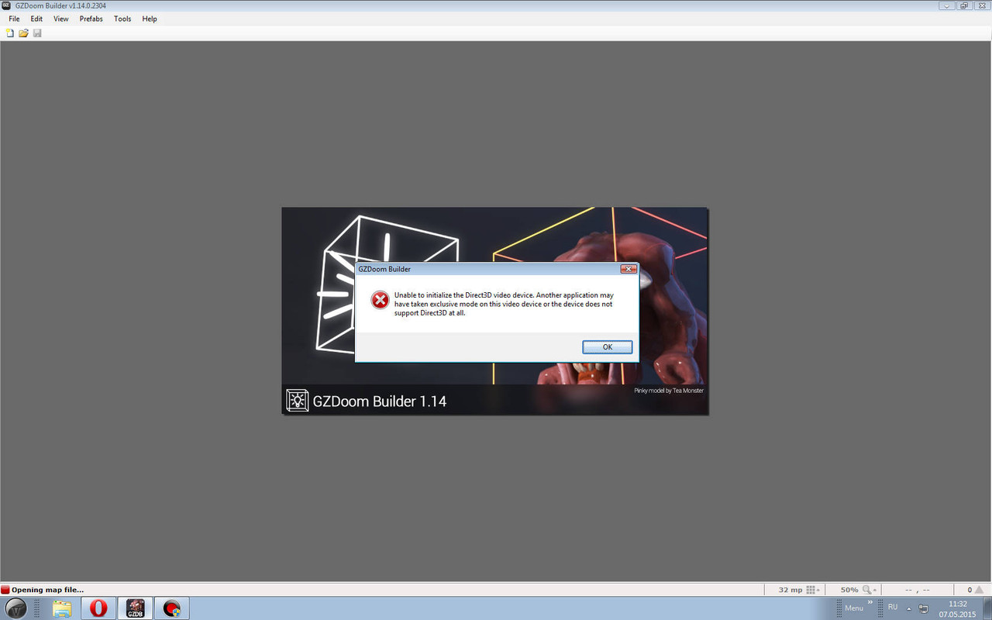
Task: Click the Direct3D error message text
Action: [x=504, y=304]
